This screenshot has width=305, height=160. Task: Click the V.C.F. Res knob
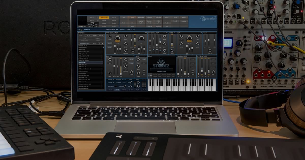click(x=197, y=37)
